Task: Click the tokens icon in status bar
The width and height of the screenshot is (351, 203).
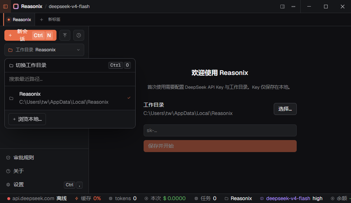Action: pyautogui.click(x=110, y=198)
